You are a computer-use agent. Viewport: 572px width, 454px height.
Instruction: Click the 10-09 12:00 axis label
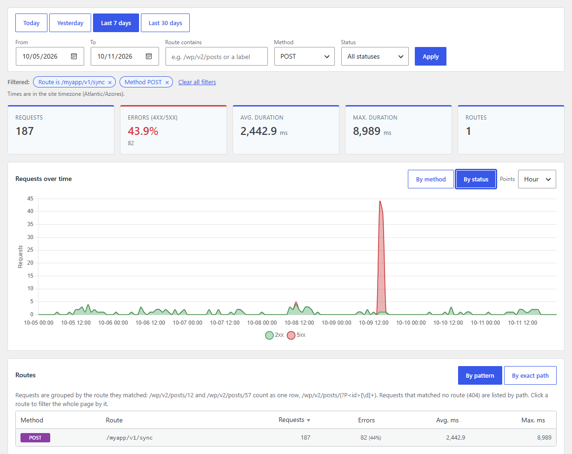point(374,322)
